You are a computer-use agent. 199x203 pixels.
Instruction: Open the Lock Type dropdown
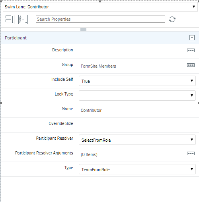click(137, 96)
